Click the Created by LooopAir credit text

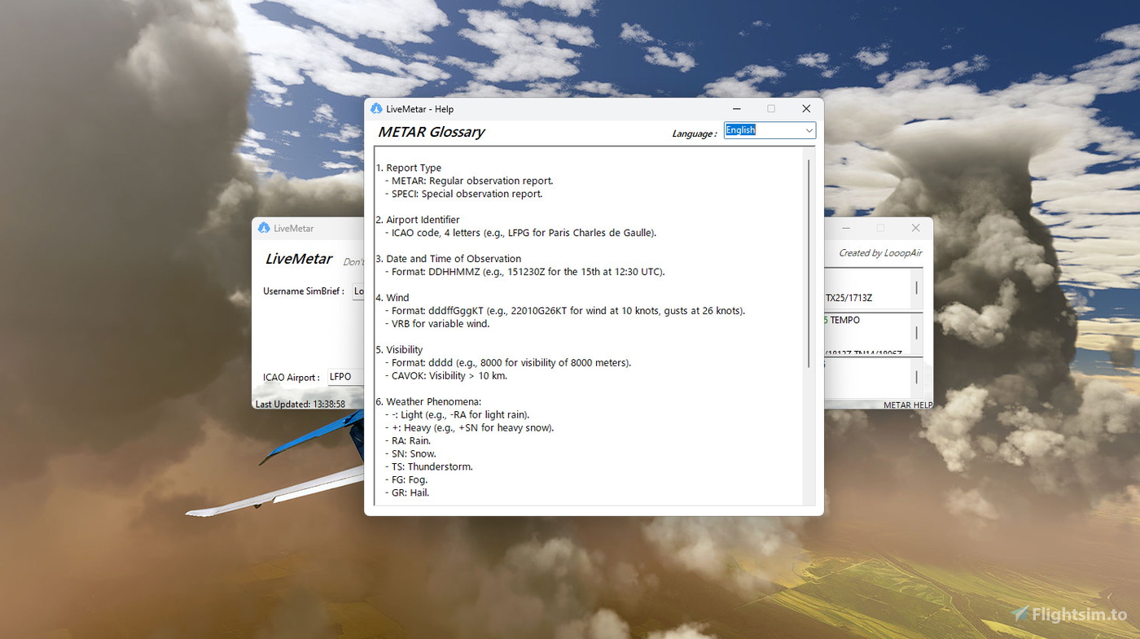coord(880,253)
